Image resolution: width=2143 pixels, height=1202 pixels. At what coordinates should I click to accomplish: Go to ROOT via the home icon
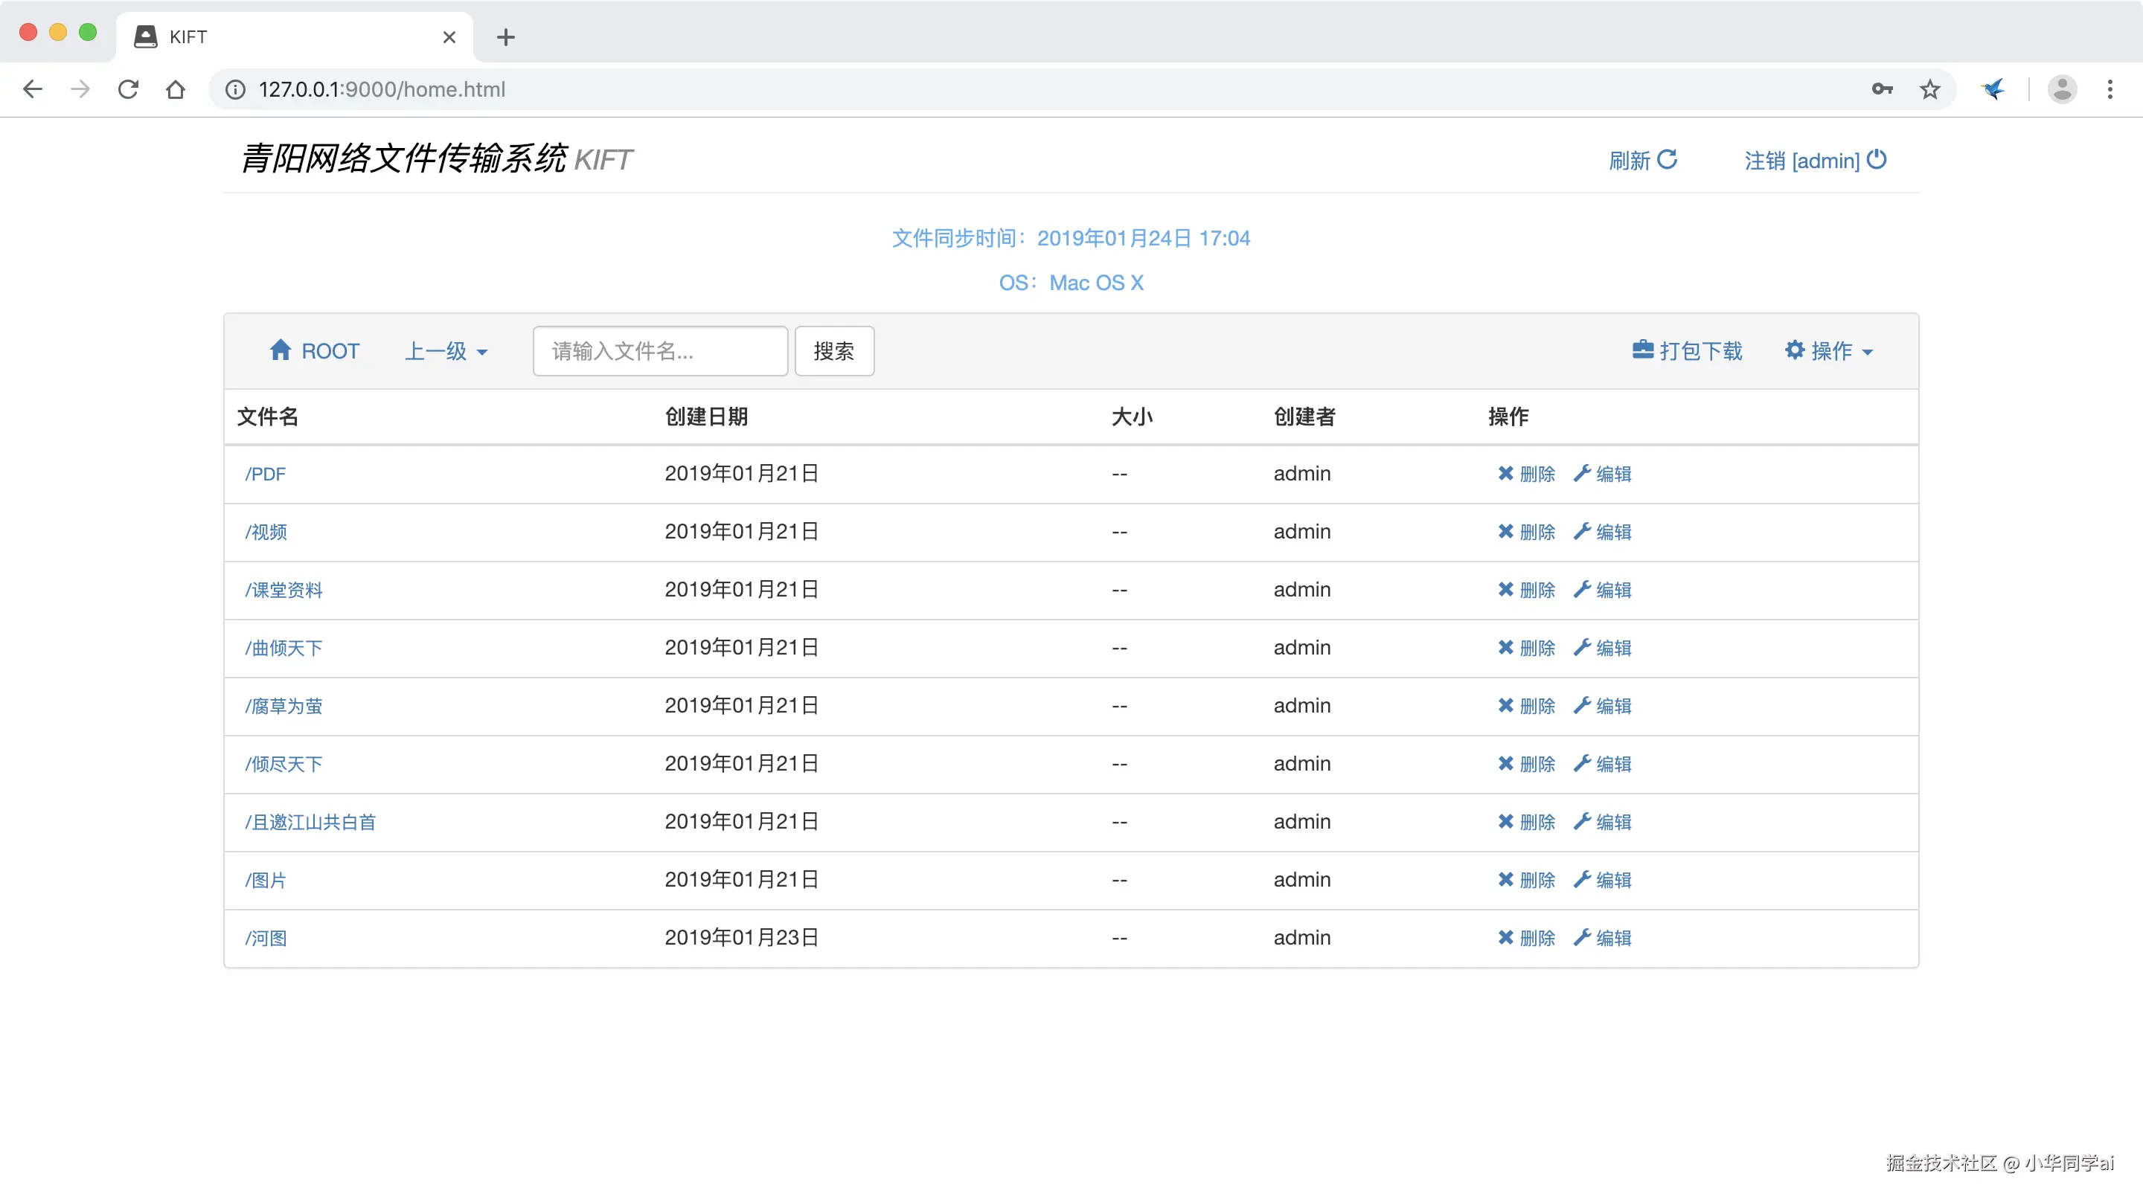coord(281,350)
